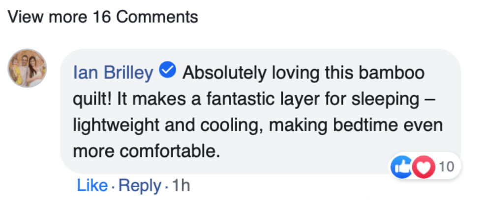The height and width of the screenshot is (201, 485).
Task: Click the word "cooling" in the comment
Action: [x=227, y=125]
